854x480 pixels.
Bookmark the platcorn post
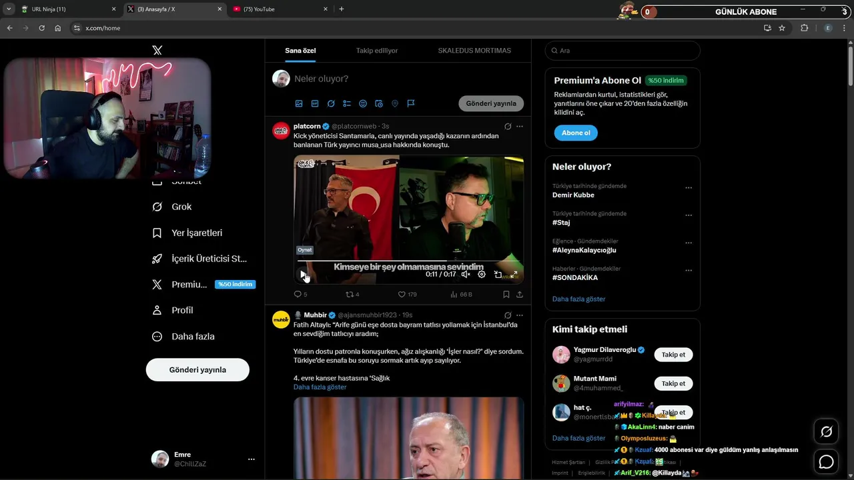tap(506, 294)
